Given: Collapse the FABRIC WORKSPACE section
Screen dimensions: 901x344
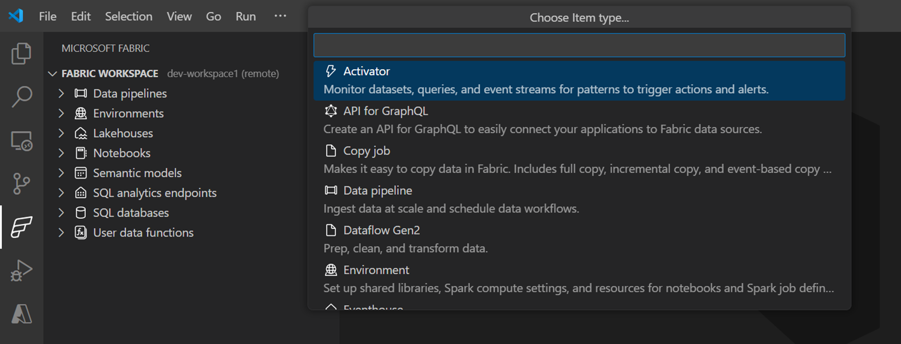Looking at the screenshot, I should [x=53, y=74].
